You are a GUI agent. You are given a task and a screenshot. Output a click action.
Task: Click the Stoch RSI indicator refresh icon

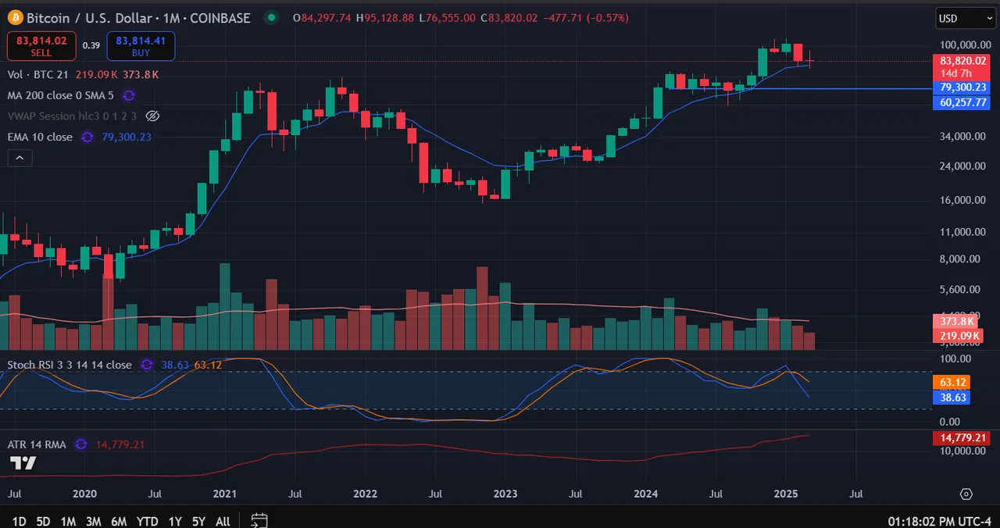tap(146, 365)
